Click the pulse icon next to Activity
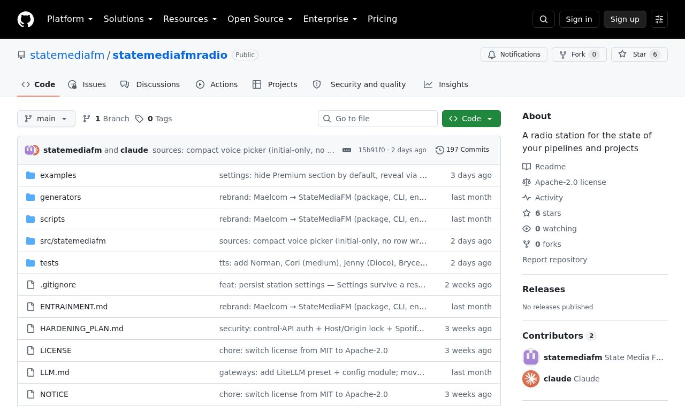This screenshot has height=406, width=685. tap(527, 198)
